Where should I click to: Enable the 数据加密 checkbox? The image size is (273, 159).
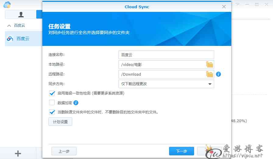52,102
